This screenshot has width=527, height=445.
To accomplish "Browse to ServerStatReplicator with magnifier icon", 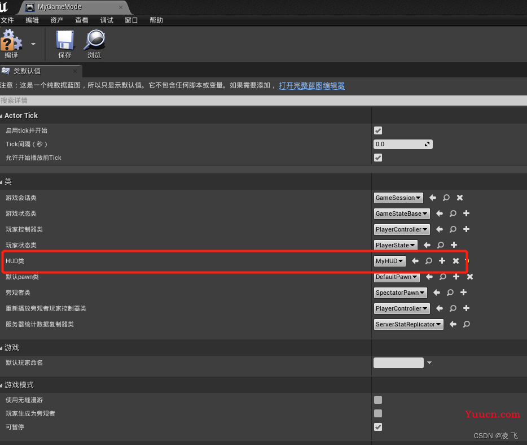I will [x=467, y=324].
